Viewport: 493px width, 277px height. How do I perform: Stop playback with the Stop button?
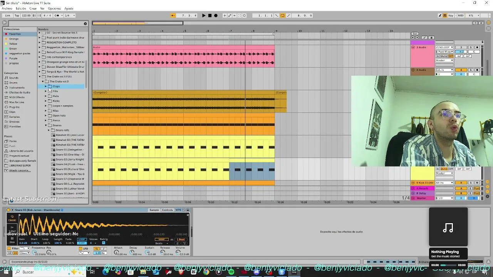coord(210,15)
